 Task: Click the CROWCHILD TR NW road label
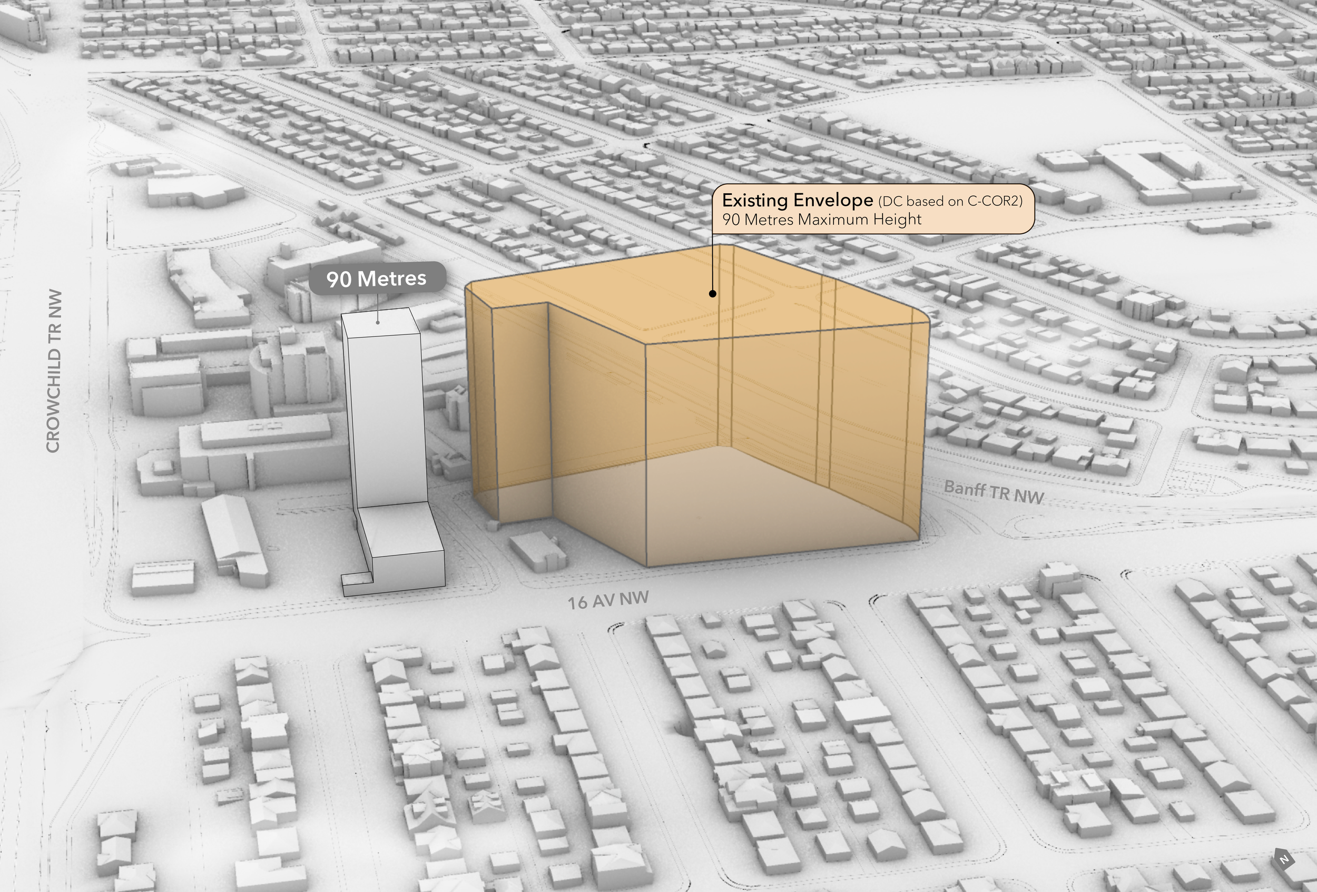pos(53,371)
